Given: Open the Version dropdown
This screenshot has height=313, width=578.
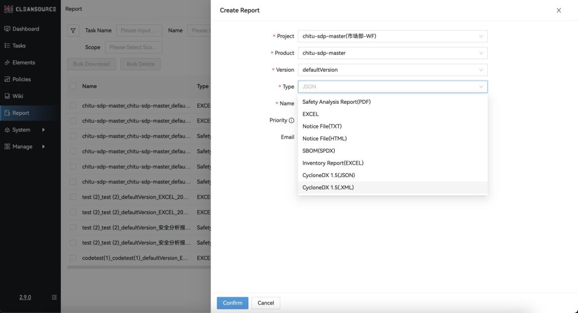Looking at the screenshot, I should click(392, 70).
